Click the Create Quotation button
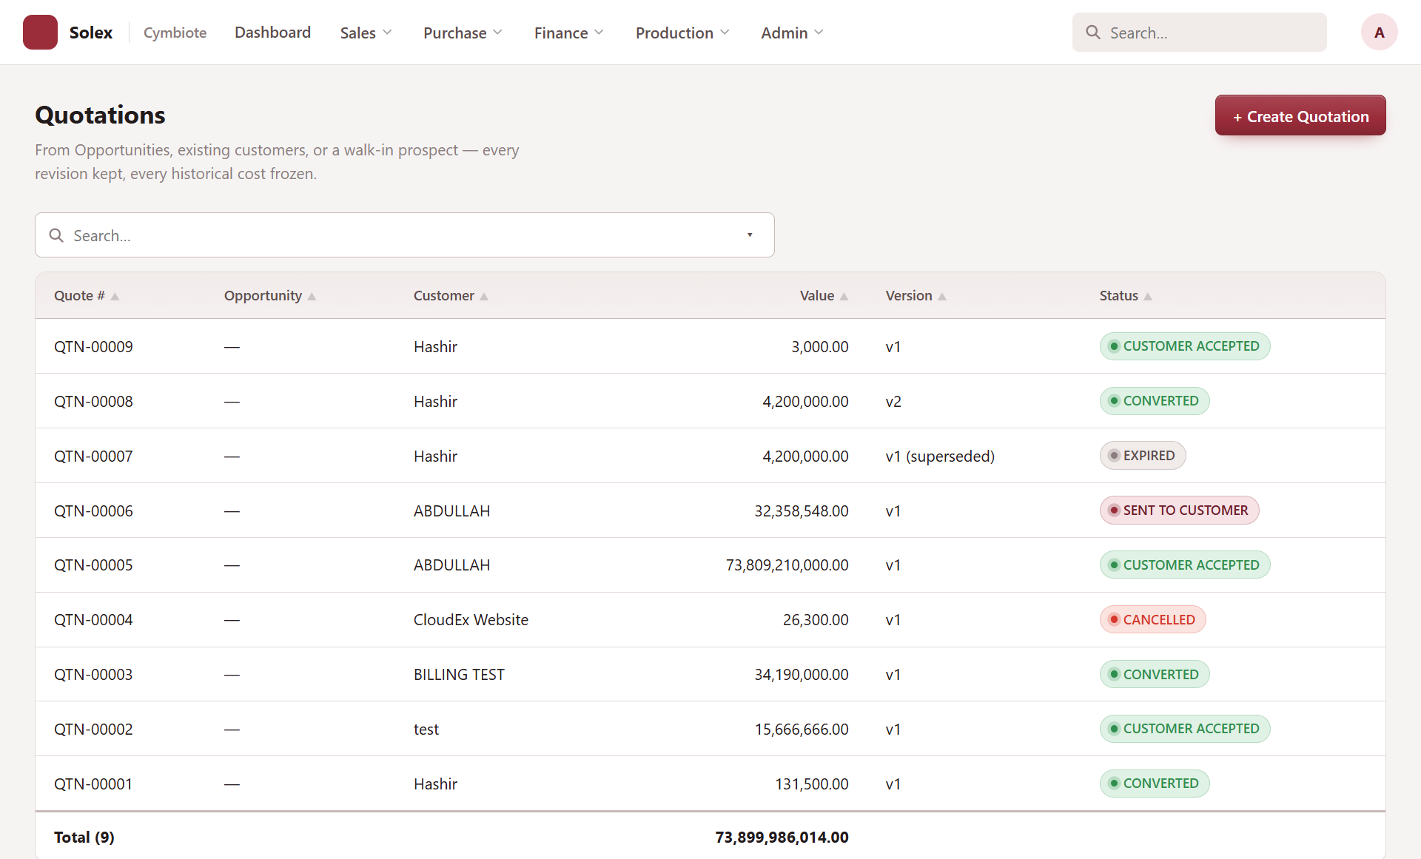The width and height of the screenshot is (1421, 859). coord(1300,115)
